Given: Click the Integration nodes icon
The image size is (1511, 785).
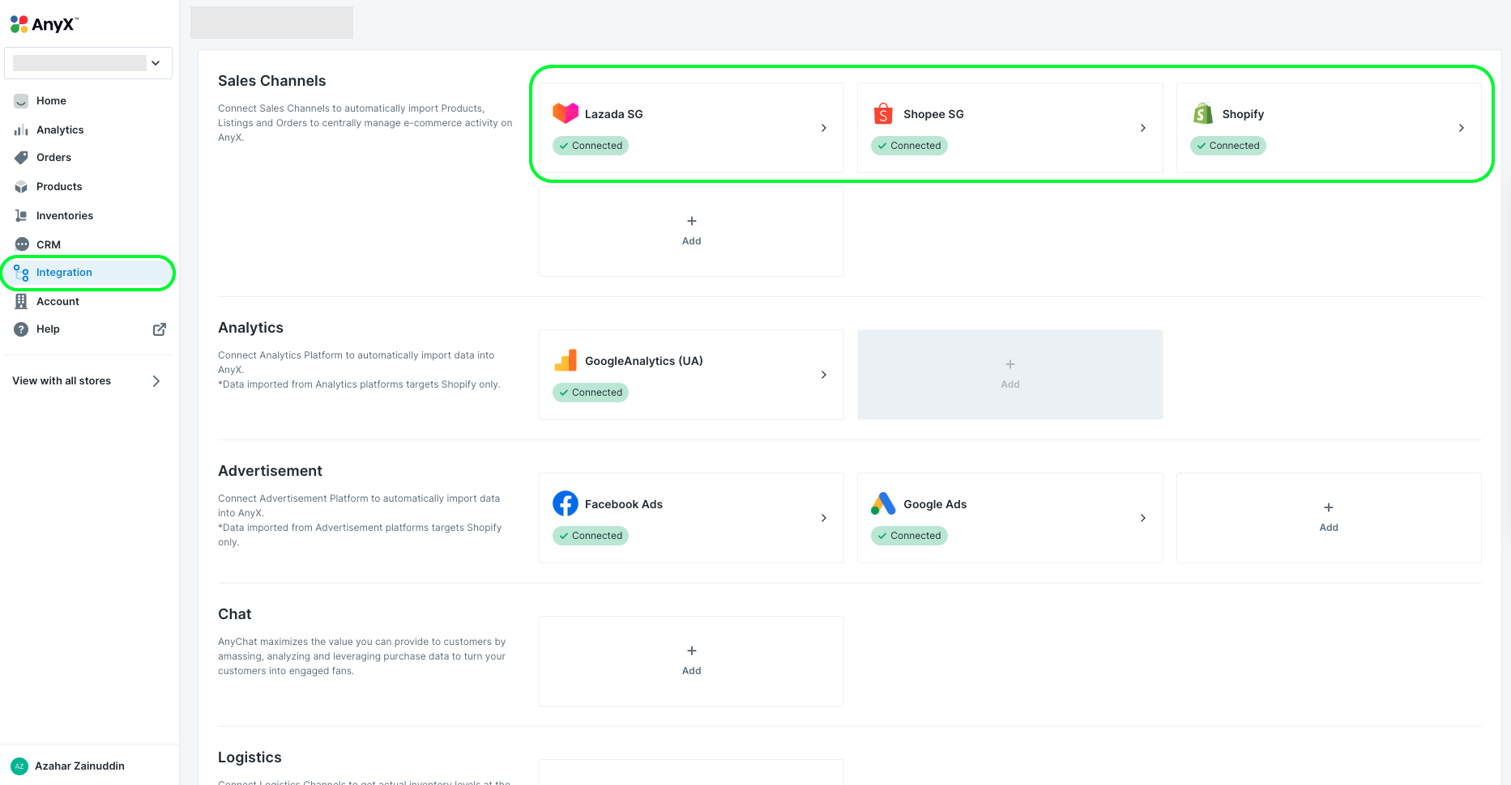Looking at the screenshot, I should (21, 273).
